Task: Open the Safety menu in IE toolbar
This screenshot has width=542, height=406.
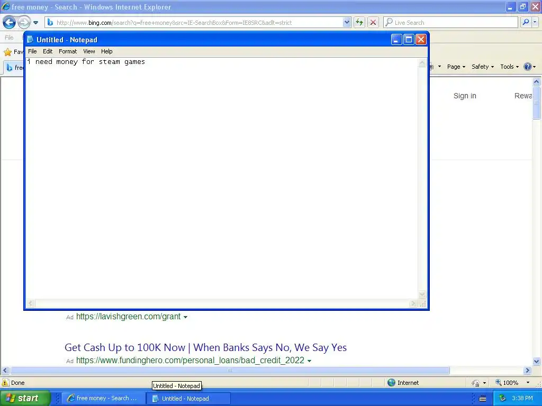Action: click(483, 67)
